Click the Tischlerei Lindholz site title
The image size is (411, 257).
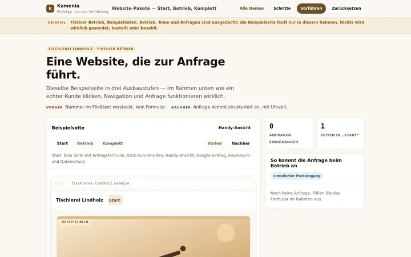pos(79,200)
